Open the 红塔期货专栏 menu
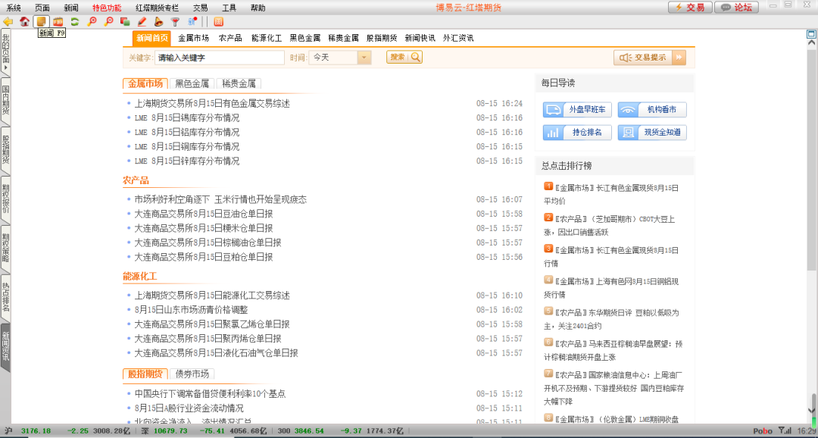The width and height of the screenshot is (818, 438). (x=157, y=8)
